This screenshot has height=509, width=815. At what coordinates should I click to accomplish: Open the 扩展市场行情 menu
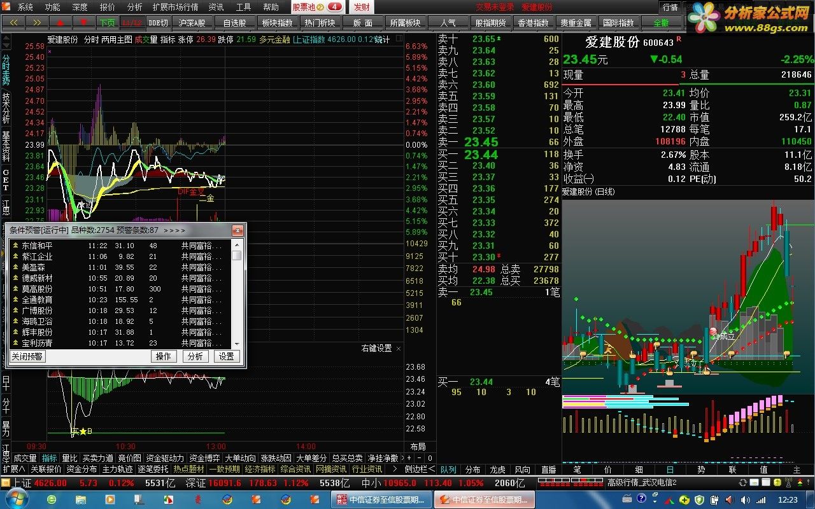(175, 7)
